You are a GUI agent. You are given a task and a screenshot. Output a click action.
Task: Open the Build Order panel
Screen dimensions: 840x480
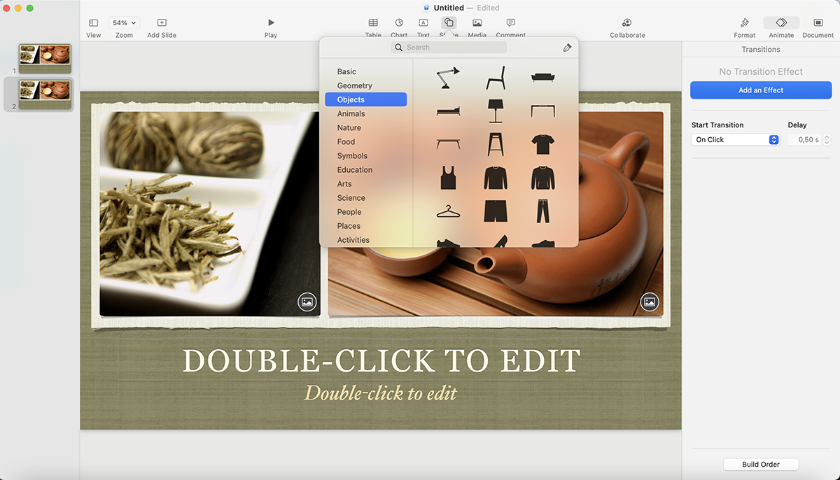(761, 464)
